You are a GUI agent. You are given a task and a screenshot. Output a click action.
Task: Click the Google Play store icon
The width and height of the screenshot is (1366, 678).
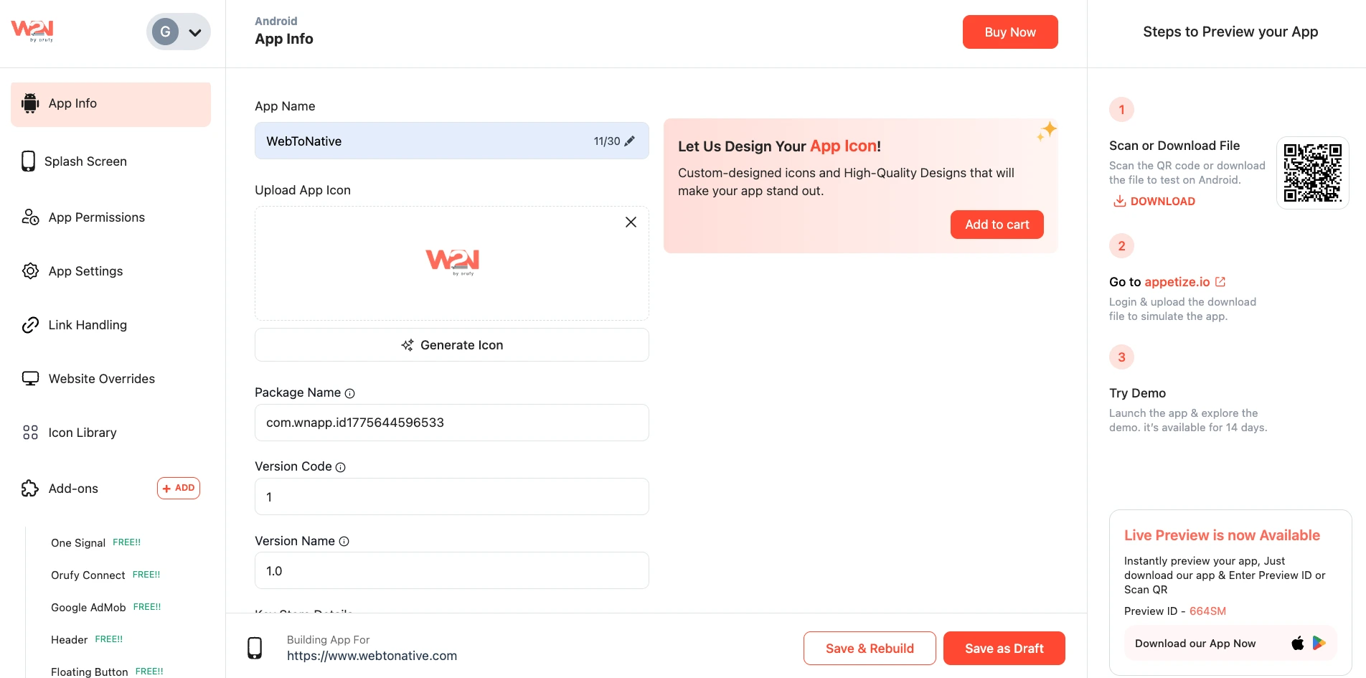point(1319,644)
